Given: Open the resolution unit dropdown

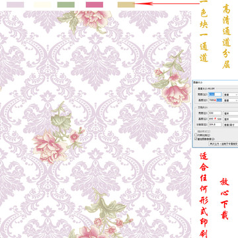Looking at the screenshot, I should coord(231,124).
